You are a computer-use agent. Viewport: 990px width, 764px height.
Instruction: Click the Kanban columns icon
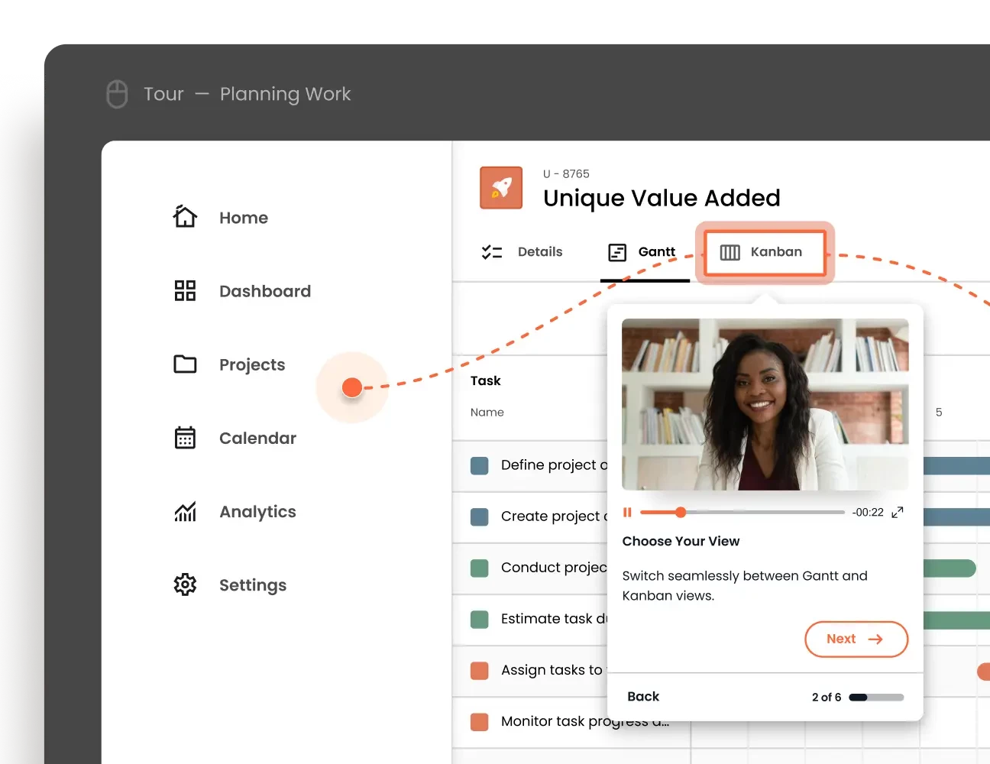pyautogui.click(x=730, y=252)
